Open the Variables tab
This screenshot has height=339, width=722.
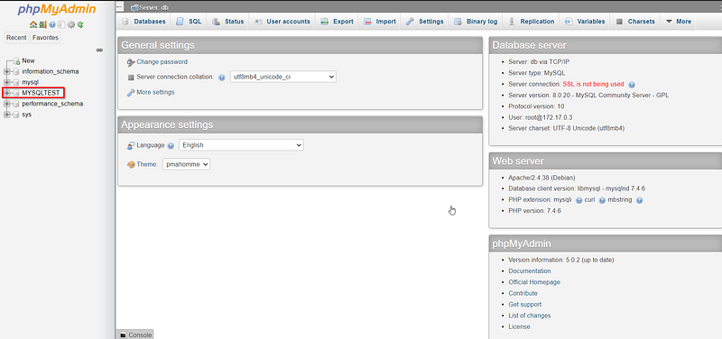click(585, 21)
